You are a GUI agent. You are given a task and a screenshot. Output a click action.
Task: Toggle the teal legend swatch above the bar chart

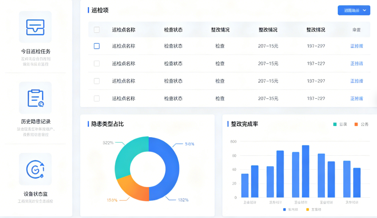point(335,124)
